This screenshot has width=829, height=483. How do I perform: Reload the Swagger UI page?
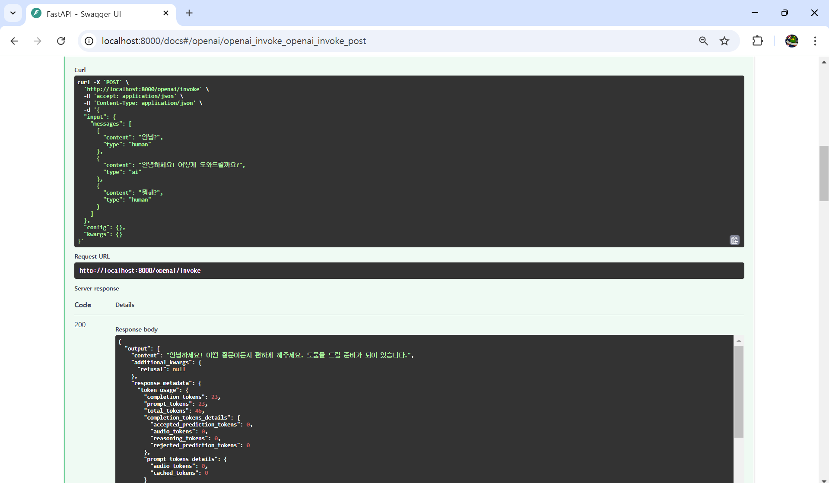click(x=61, y=41)
